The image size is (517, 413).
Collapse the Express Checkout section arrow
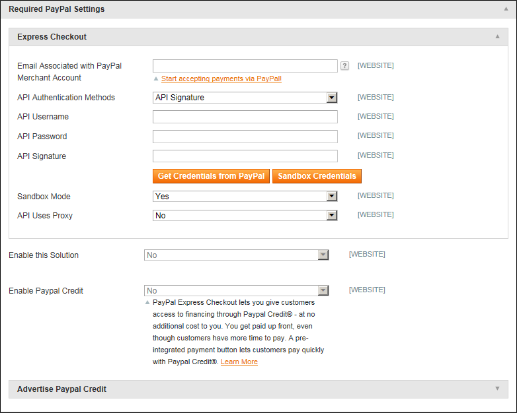[x=497, y=36]
